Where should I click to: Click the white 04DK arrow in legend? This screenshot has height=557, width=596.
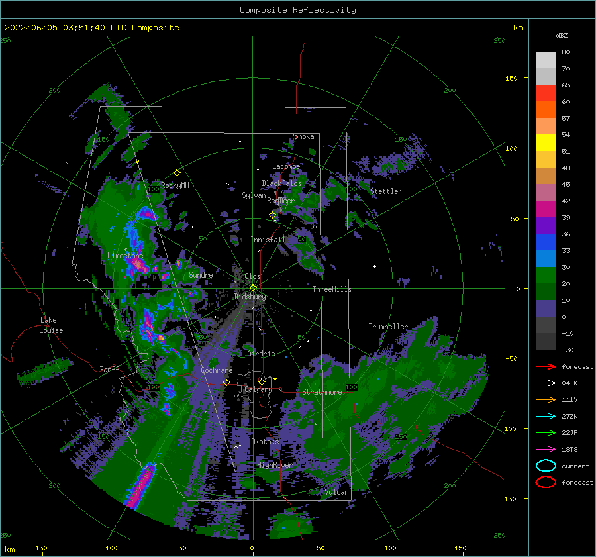point(546,383)
